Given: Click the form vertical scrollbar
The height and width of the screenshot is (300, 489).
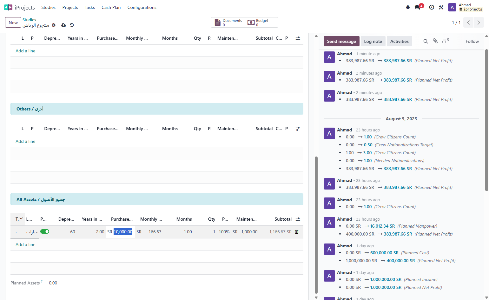Looking at the screenshot, I should 316,225.
